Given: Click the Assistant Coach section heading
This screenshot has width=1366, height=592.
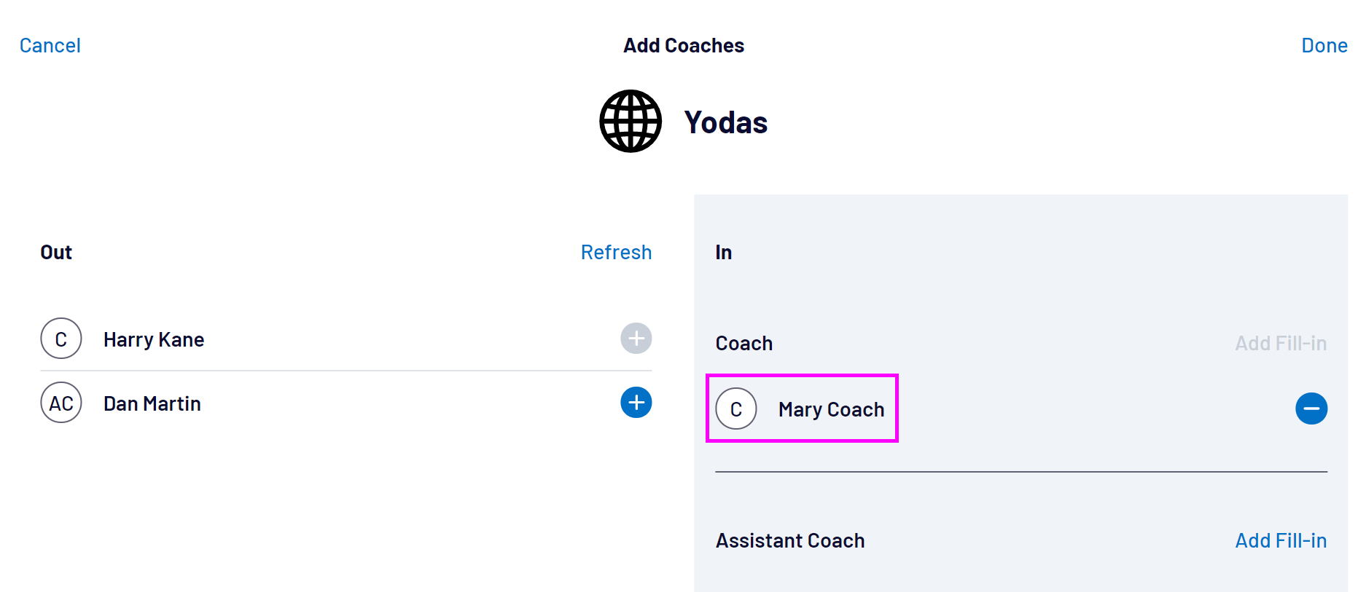Looking at the screenshot, I should pos(790,540).
